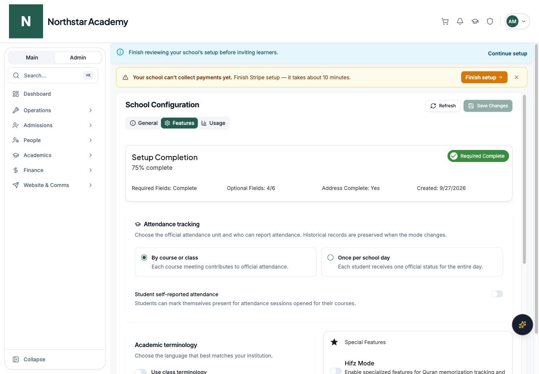Open the AI sparkle assistant button

[523, 325]
